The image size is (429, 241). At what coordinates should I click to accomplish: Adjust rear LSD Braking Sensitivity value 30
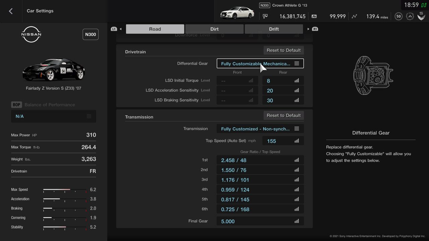tap(283, 100)
